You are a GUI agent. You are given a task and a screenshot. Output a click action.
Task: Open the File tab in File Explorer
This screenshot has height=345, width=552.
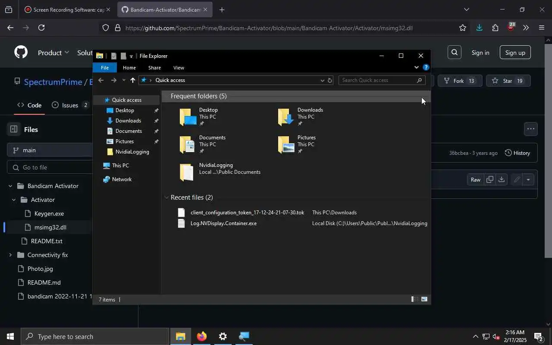[x=105, y=68]
